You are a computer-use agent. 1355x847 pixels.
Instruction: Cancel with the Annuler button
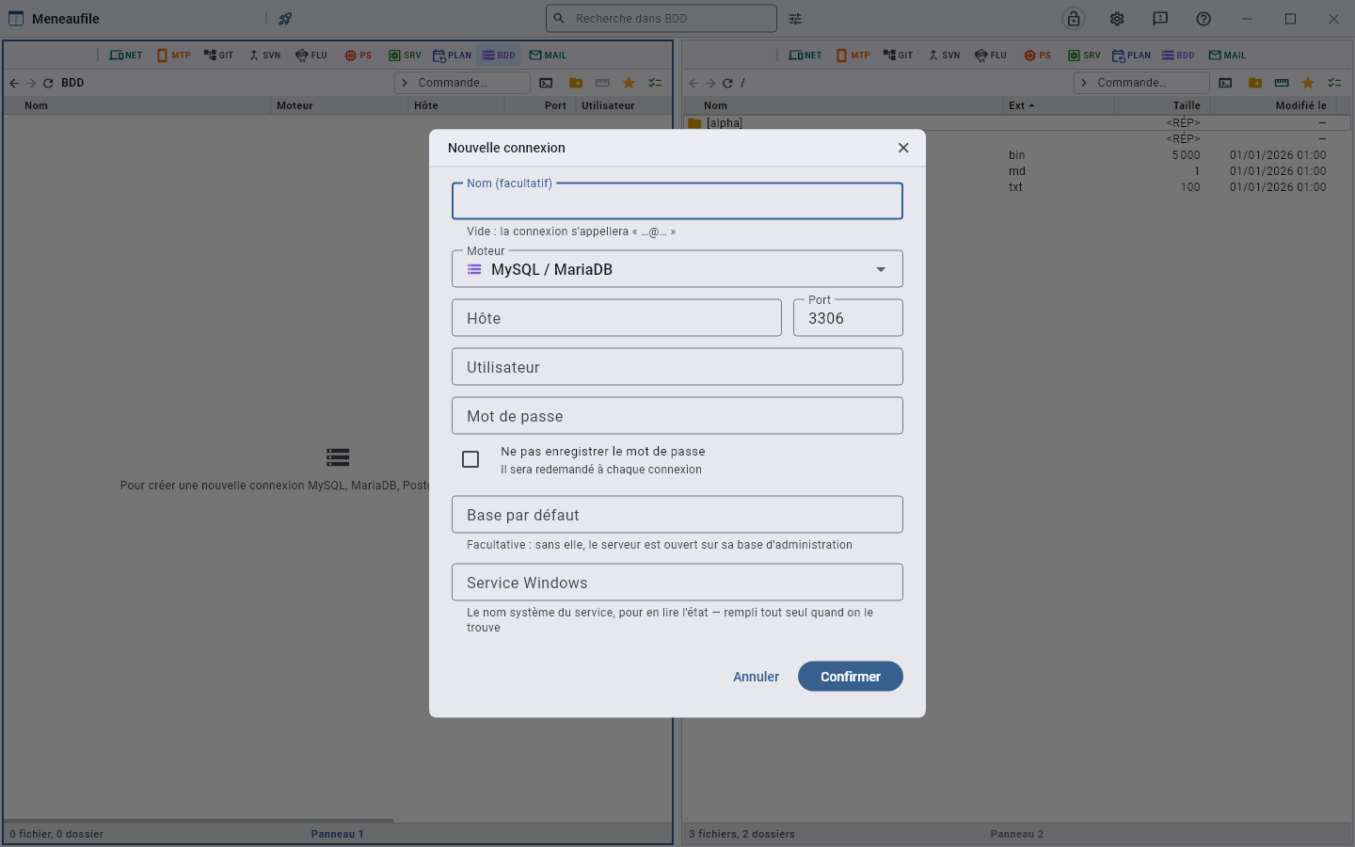coord(756,677)
